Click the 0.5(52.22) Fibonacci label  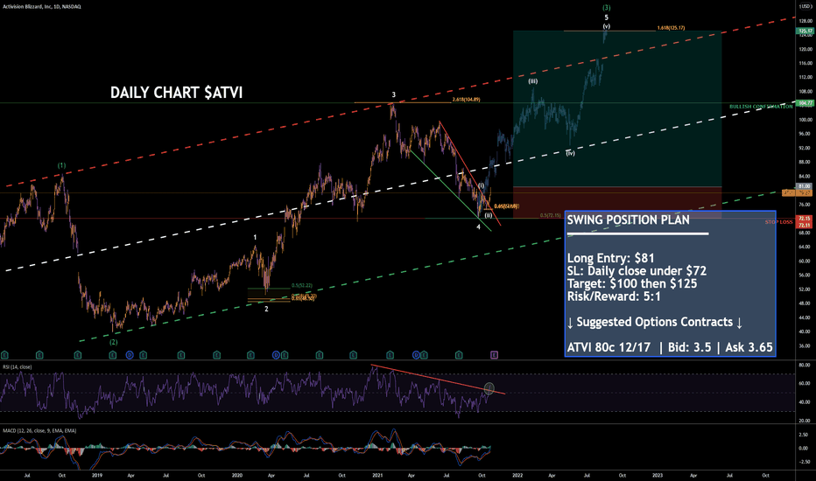pyautogui.click(x=302, y=285)
